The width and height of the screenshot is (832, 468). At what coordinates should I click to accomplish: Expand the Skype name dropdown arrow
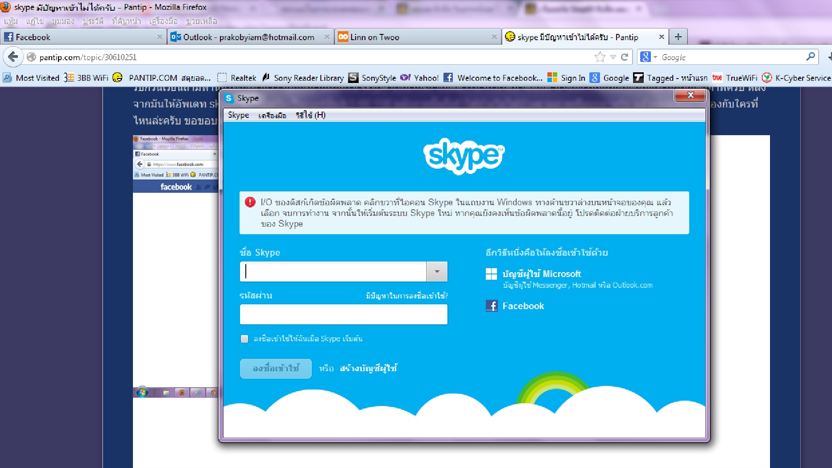[437, 271]
